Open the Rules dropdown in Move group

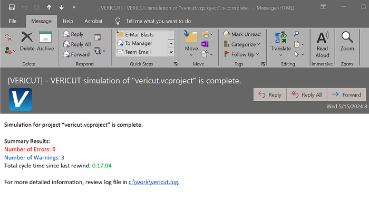(207, 34)
